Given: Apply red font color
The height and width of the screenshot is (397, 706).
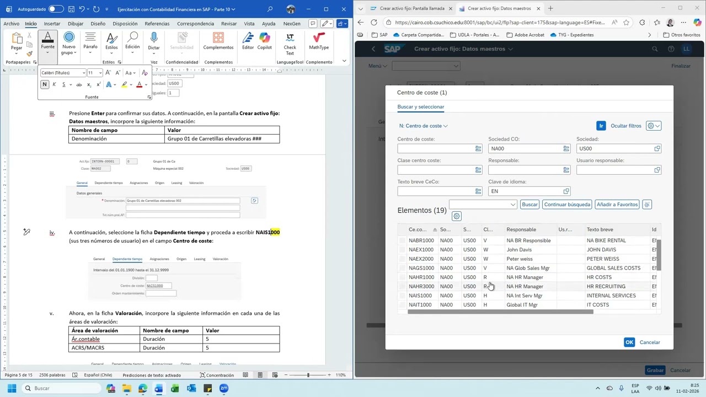Looking at the screenshot, I should point(139,84).
